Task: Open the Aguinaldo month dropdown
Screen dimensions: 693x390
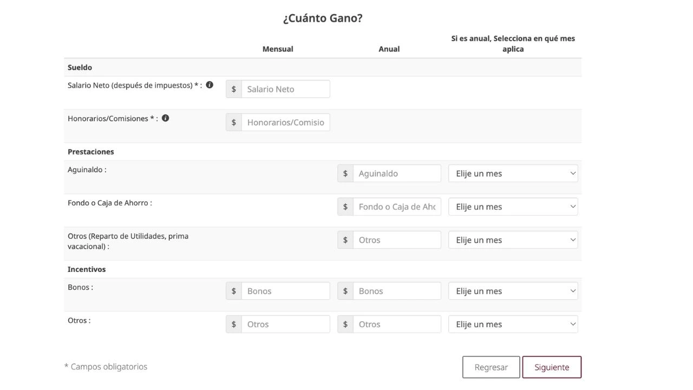Action: [x=513, y=173]
